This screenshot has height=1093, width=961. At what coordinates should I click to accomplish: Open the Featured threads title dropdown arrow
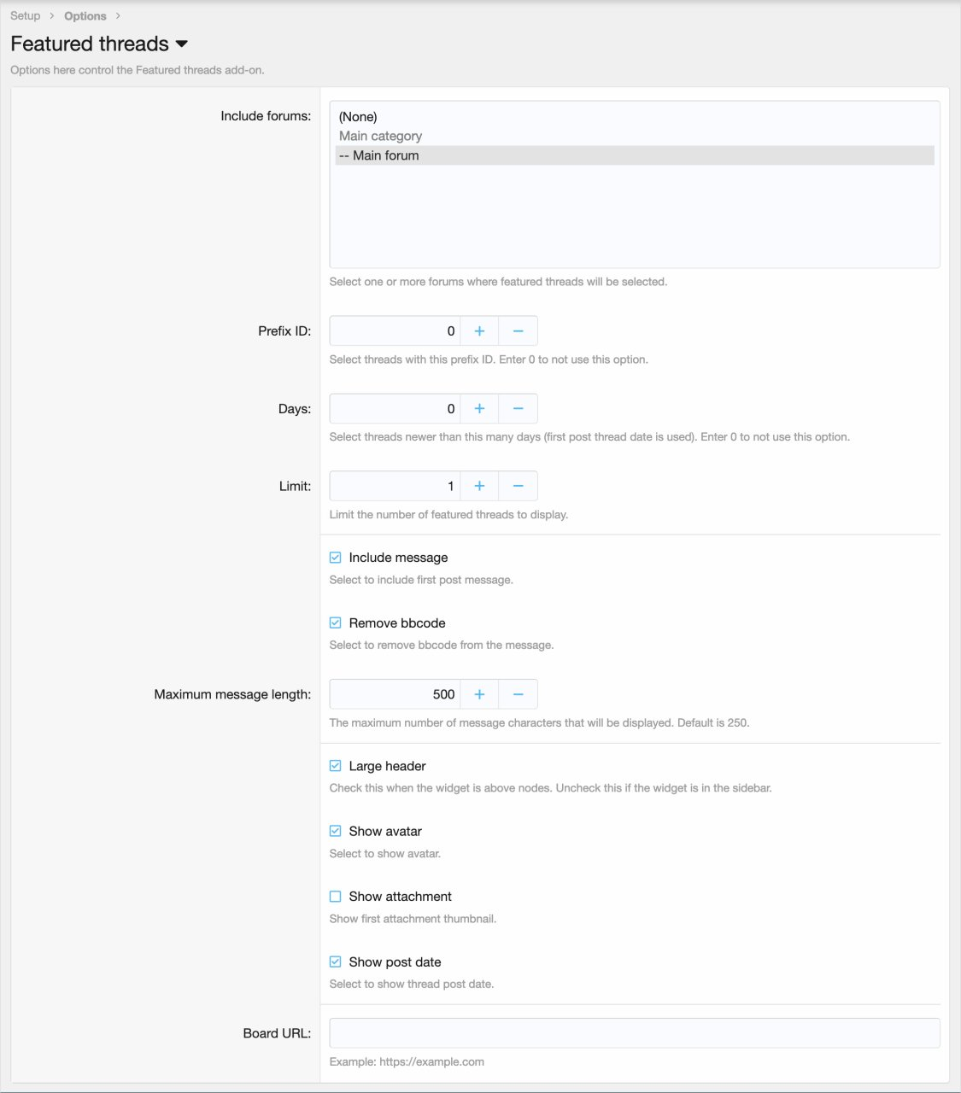coord(181,44)
